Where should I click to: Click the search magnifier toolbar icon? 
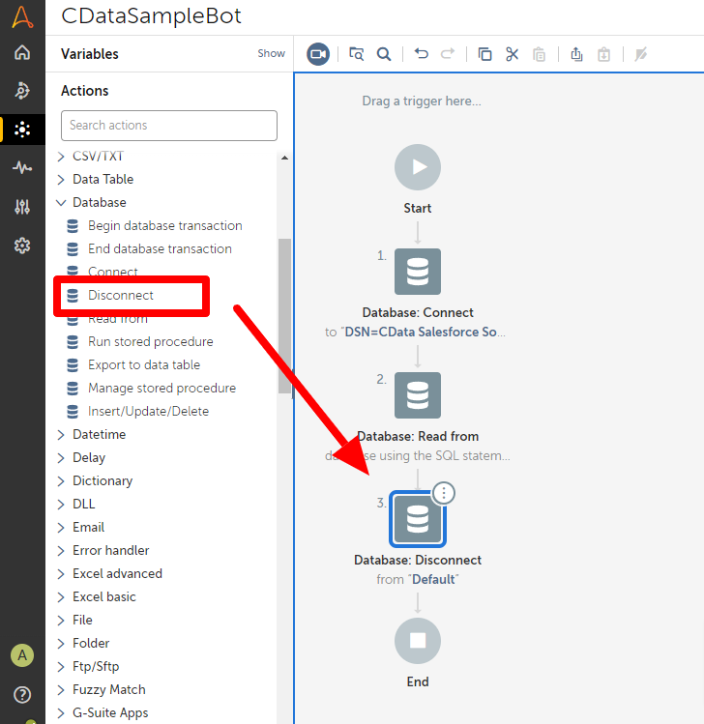coord(383,54)
